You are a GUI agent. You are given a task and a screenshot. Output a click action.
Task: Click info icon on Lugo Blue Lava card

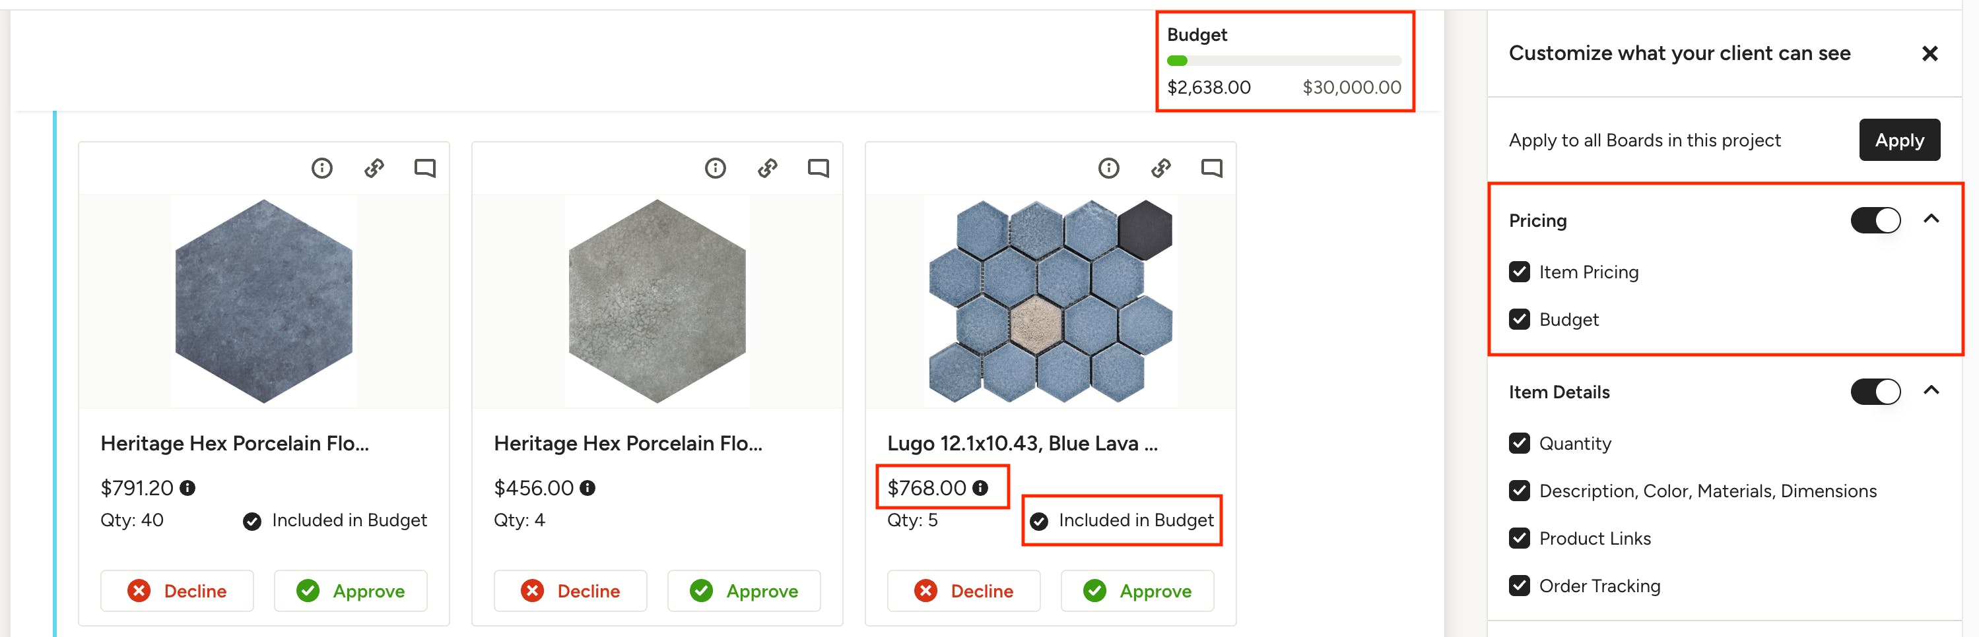point(1108,168)
